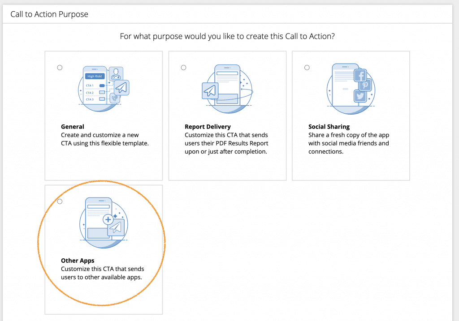The height and width of the screenshot is (321, 459).
Task: Click the Twitter icon in Social Sharing
Action: pos(360,96)
